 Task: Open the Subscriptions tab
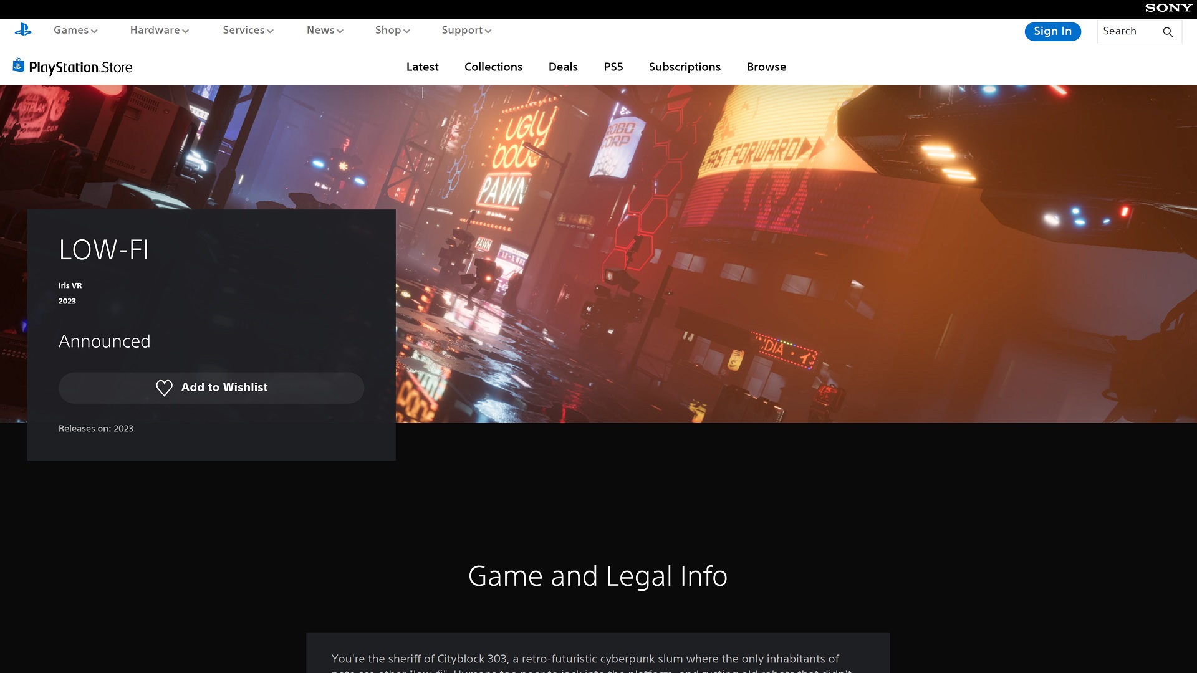pos(685,67)
